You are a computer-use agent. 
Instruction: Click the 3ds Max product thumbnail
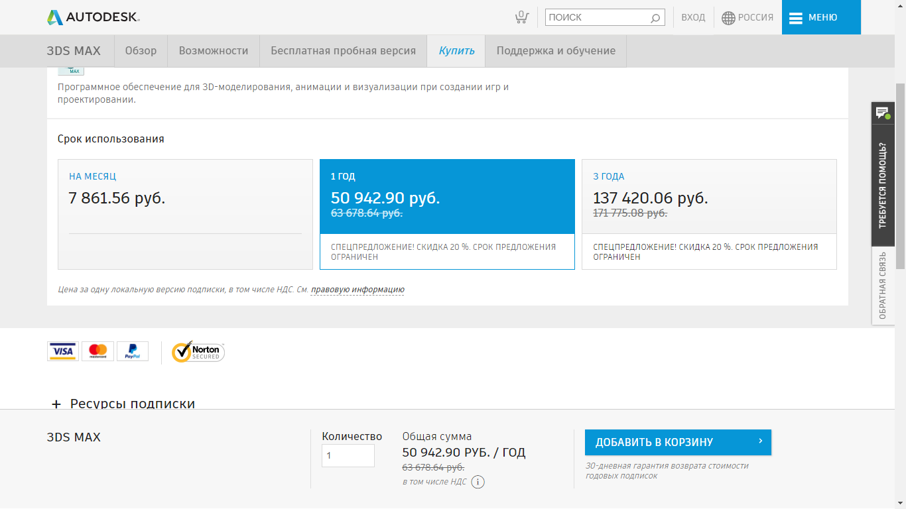click(x=71, y=71)
